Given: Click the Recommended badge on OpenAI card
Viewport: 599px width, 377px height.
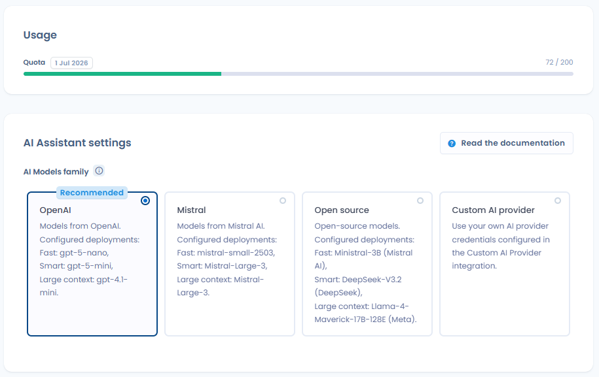Looking at the screenshot, I should pos(92,193).
